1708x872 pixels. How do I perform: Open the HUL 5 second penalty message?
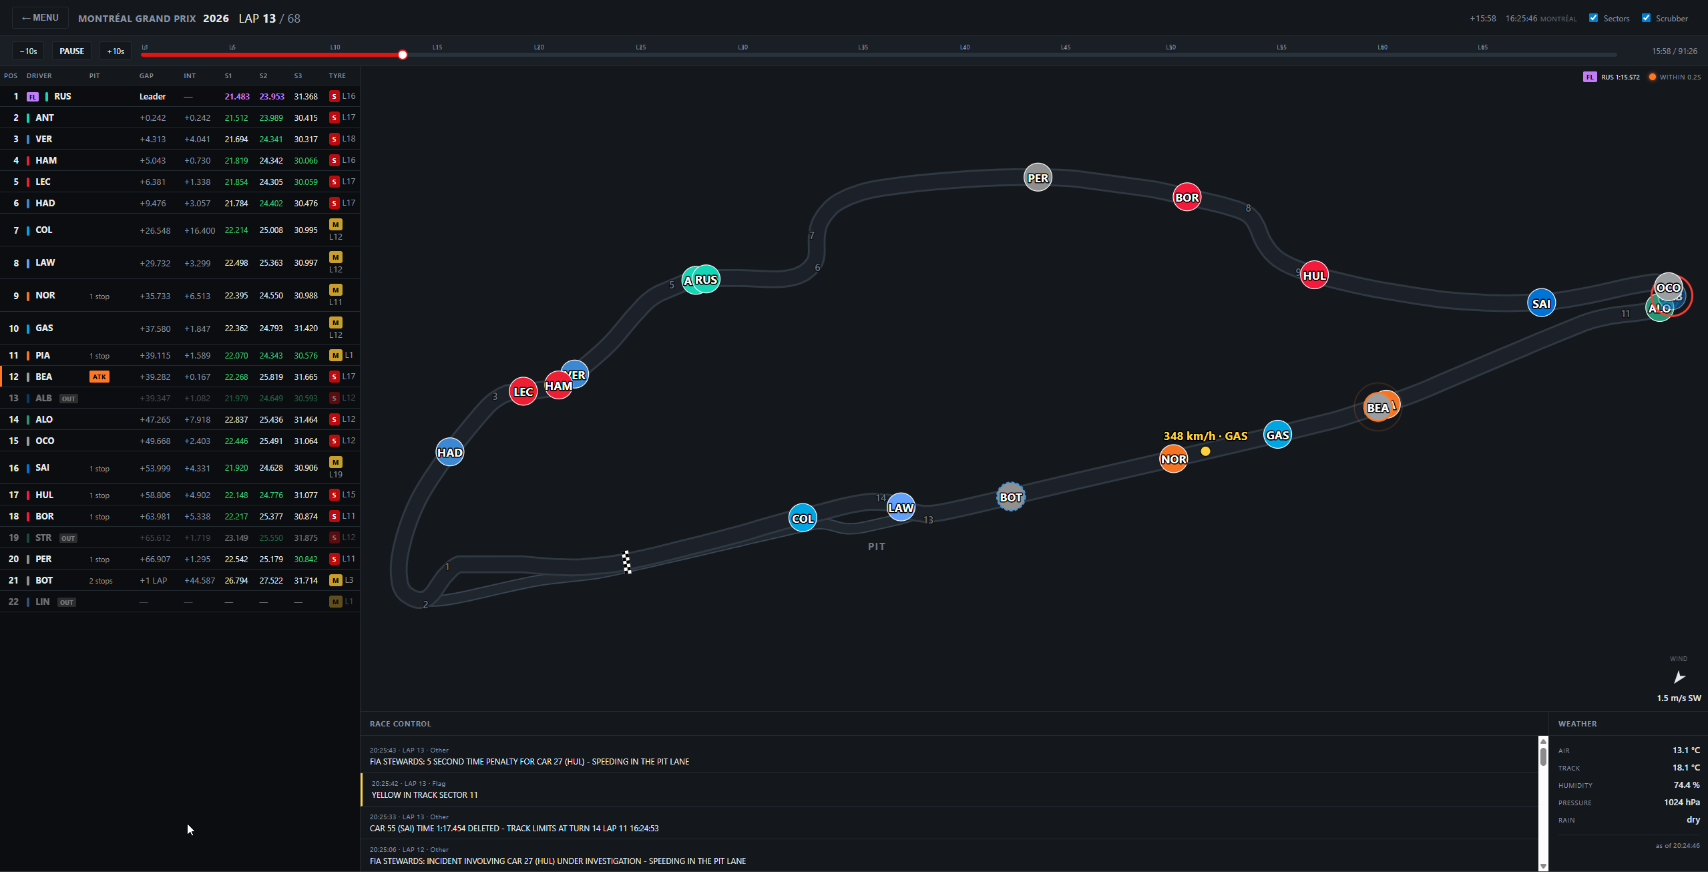(x=949, y=756)
